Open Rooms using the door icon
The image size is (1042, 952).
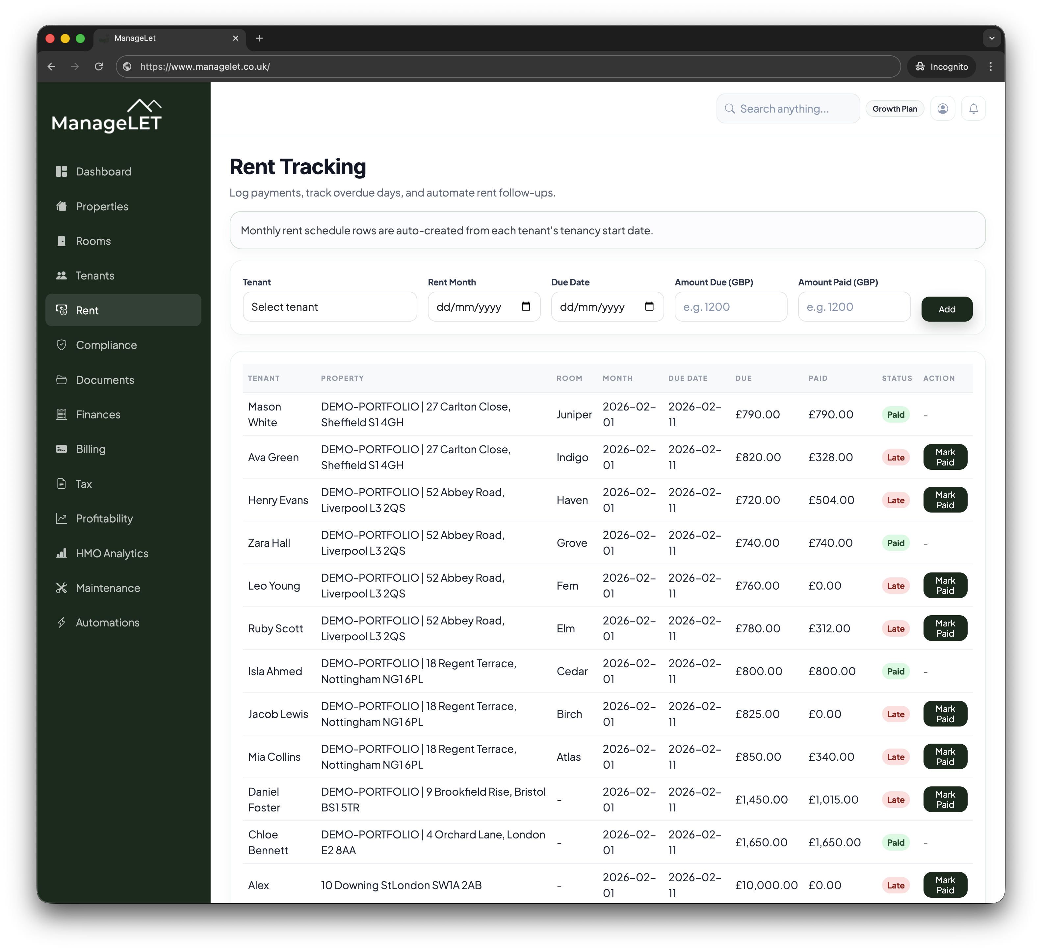[x=62, y=241]
